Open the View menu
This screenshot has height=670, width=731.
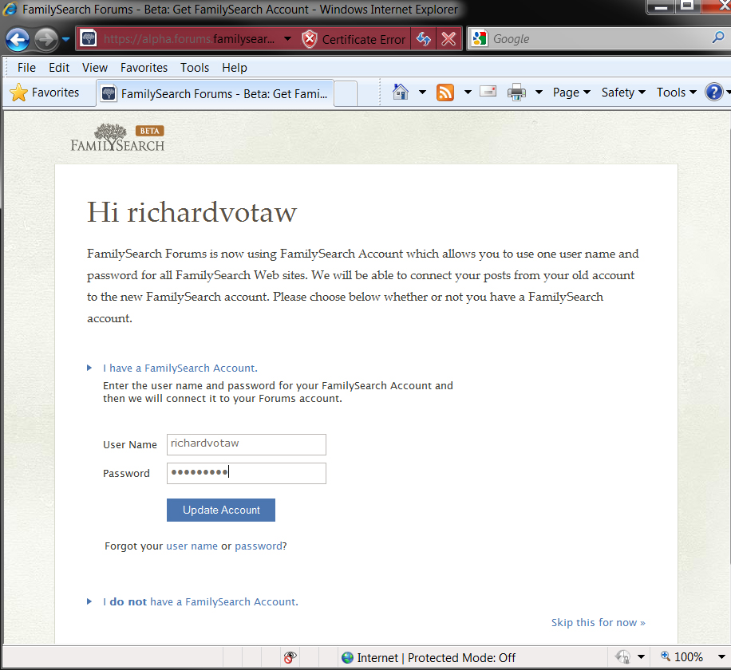click(94, 68)
